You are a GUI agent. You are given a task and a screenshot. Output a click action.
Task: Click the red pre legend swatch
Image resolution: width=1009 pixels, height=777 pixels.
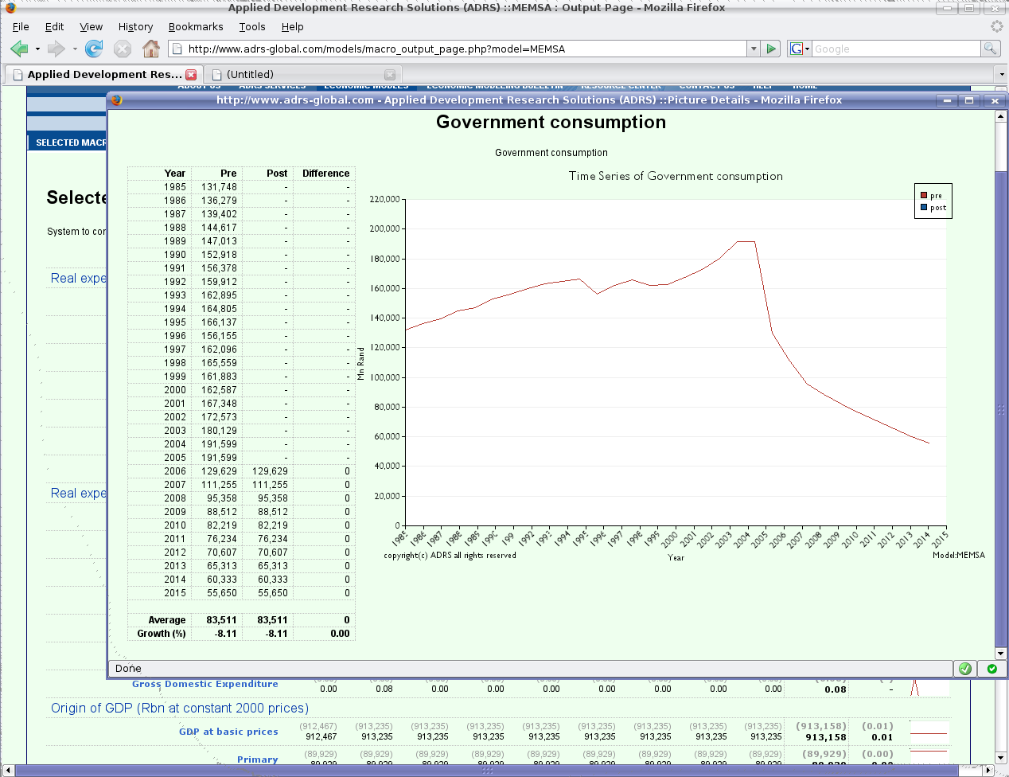pyautogui.click(x=924, y=196)
